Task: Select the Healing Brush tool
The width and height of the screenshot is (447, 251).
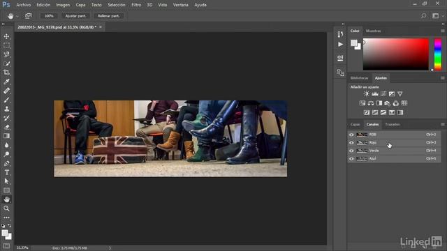Action: click(x=6, y=91)
